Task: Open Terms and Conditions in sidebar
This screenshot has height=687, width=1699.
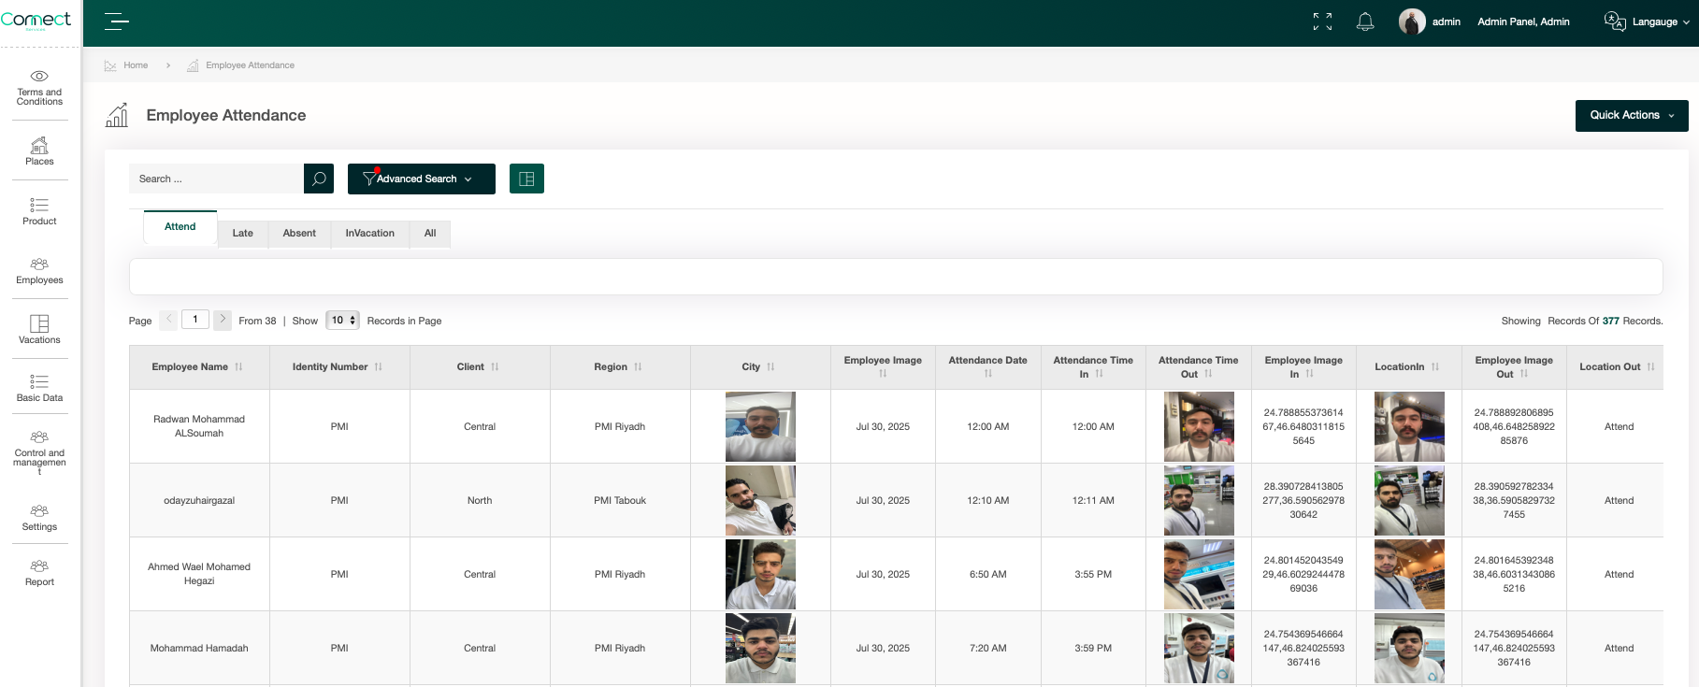Action: (39, 88)
